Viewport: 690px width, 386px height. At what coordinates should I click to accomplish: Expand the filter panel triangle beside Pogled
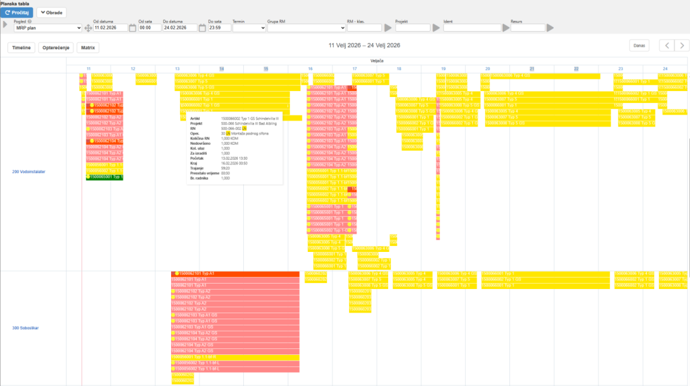[5, 25]
